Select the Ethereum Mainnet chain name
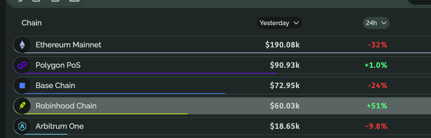The image size is (431, 138). (x=68, y=45)
